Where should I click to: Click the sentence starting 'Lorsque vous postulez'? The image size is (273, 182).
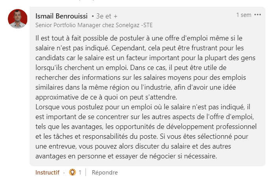pos(143,107)
